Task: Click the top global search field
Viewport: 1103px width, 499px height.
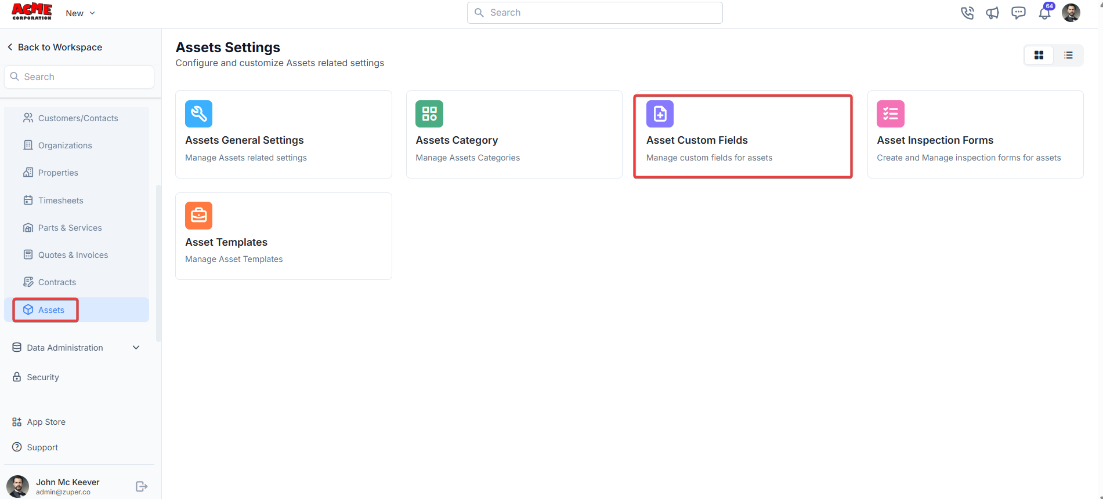Action: pyautogui.click(x=595, y=13)
